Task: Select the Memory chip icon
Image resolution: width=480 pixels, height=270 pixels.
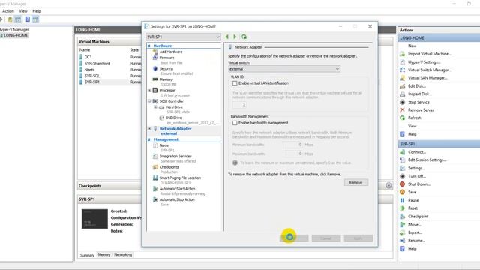Action: [155, 79]
